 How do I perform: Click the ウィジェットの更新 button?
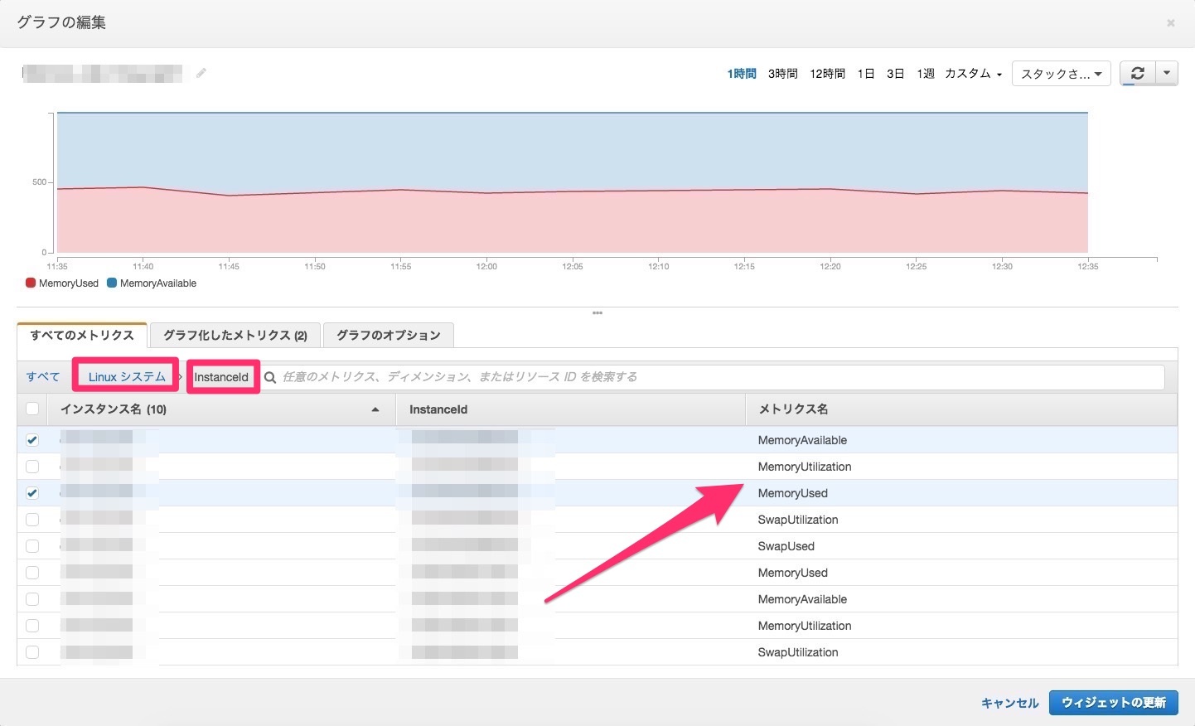(x=1113, y=703)
